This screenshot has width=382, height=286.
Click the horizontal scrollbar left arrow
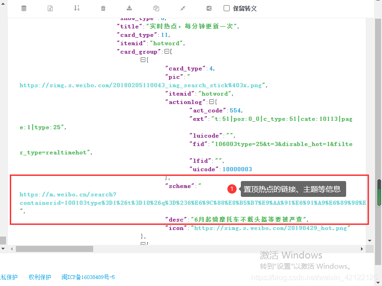[x=12, y=249]
